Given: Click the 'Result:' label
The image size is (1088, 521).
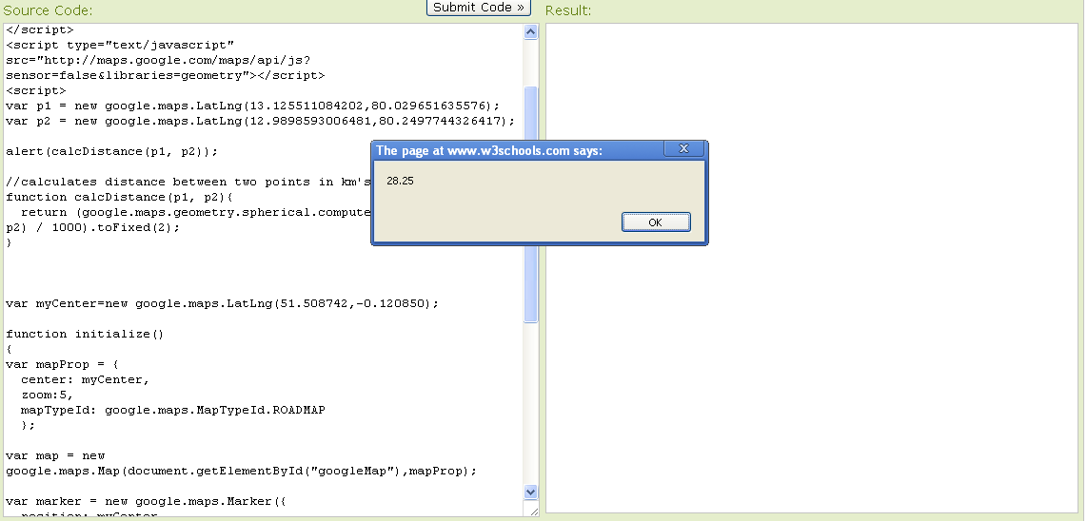Looking at the screenshot, I should [x=568, y=10].
